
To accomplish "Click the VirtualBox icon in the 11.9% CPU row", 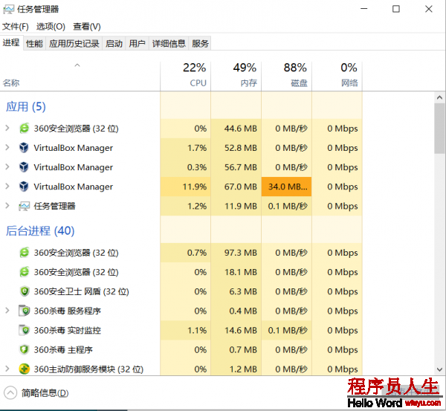I will point(24,187).
